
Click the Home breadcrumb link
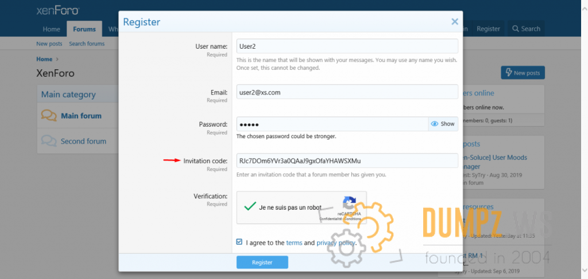coord(44,59)
